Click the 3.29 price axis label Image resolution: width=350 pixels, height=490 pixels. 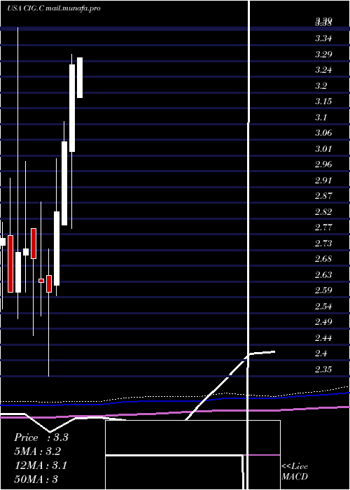(323, 55)
